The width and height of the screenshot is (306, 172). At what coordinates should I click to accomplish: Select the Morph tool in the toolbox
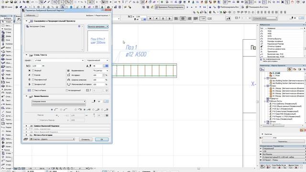pos(6,75)
